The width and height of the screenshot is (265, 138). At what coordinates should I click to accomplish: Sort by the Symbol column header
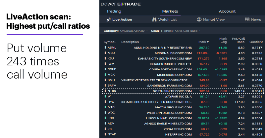pyautogui.click(x=110, y=42)
